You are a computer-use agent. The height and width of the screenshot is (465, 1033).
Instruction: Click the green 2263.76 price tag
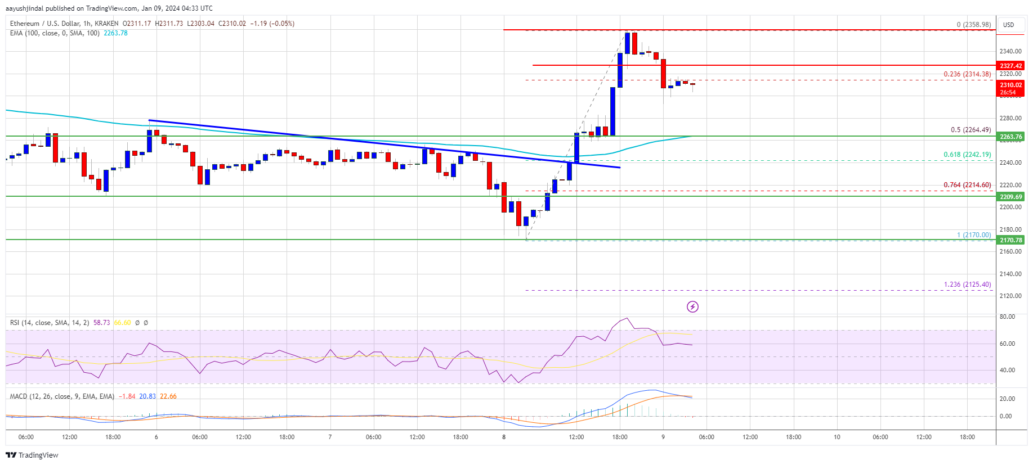1010,137
